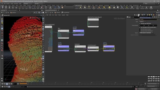The height and width of the screenshot is (90, 160).
Task: Enable Use Input Value If Not Bound
Action: (140, 31)
